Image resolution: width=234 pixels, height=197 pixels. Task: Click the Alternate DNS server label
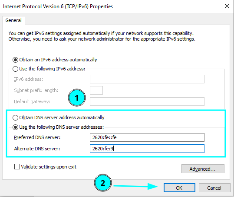(37, 149)
